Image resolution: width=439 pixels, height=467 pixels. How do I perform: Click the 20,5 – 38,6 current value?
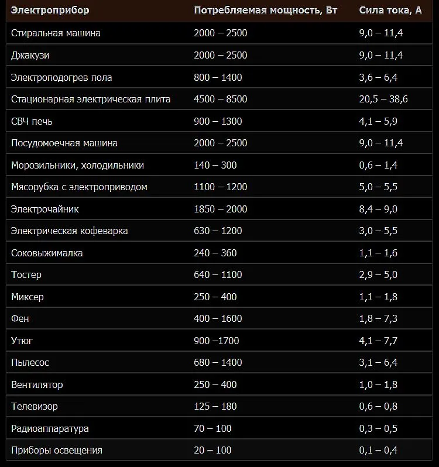pos(383,99)
